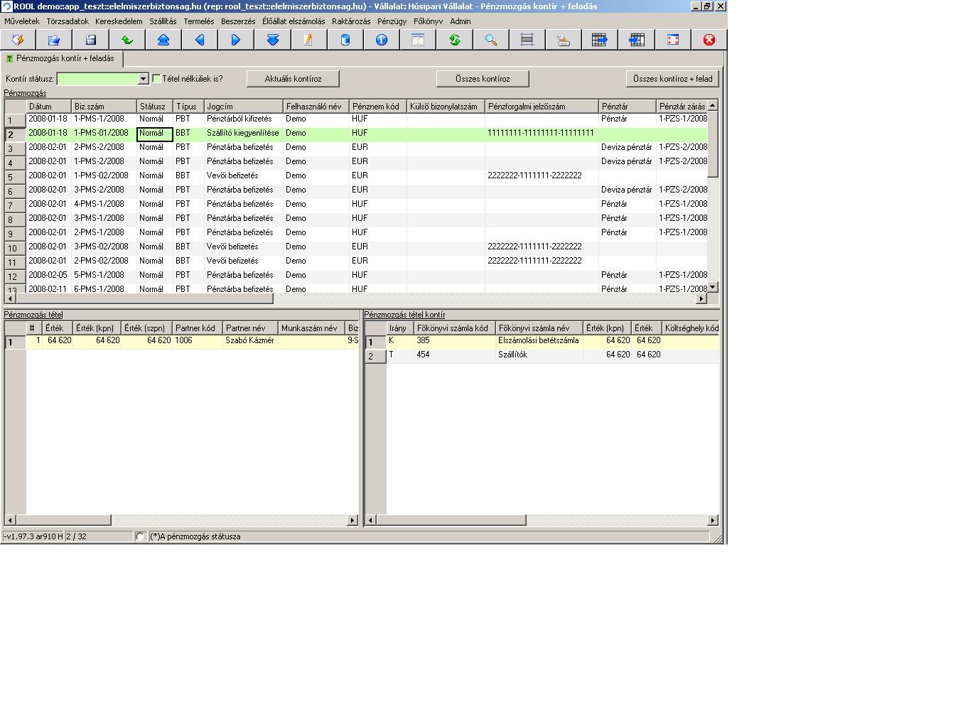Click down arrow of Pénzmozgás vertical scrollbar
Image resolution: width=958 pixels, height=719 pixels.
coord(713,287)
